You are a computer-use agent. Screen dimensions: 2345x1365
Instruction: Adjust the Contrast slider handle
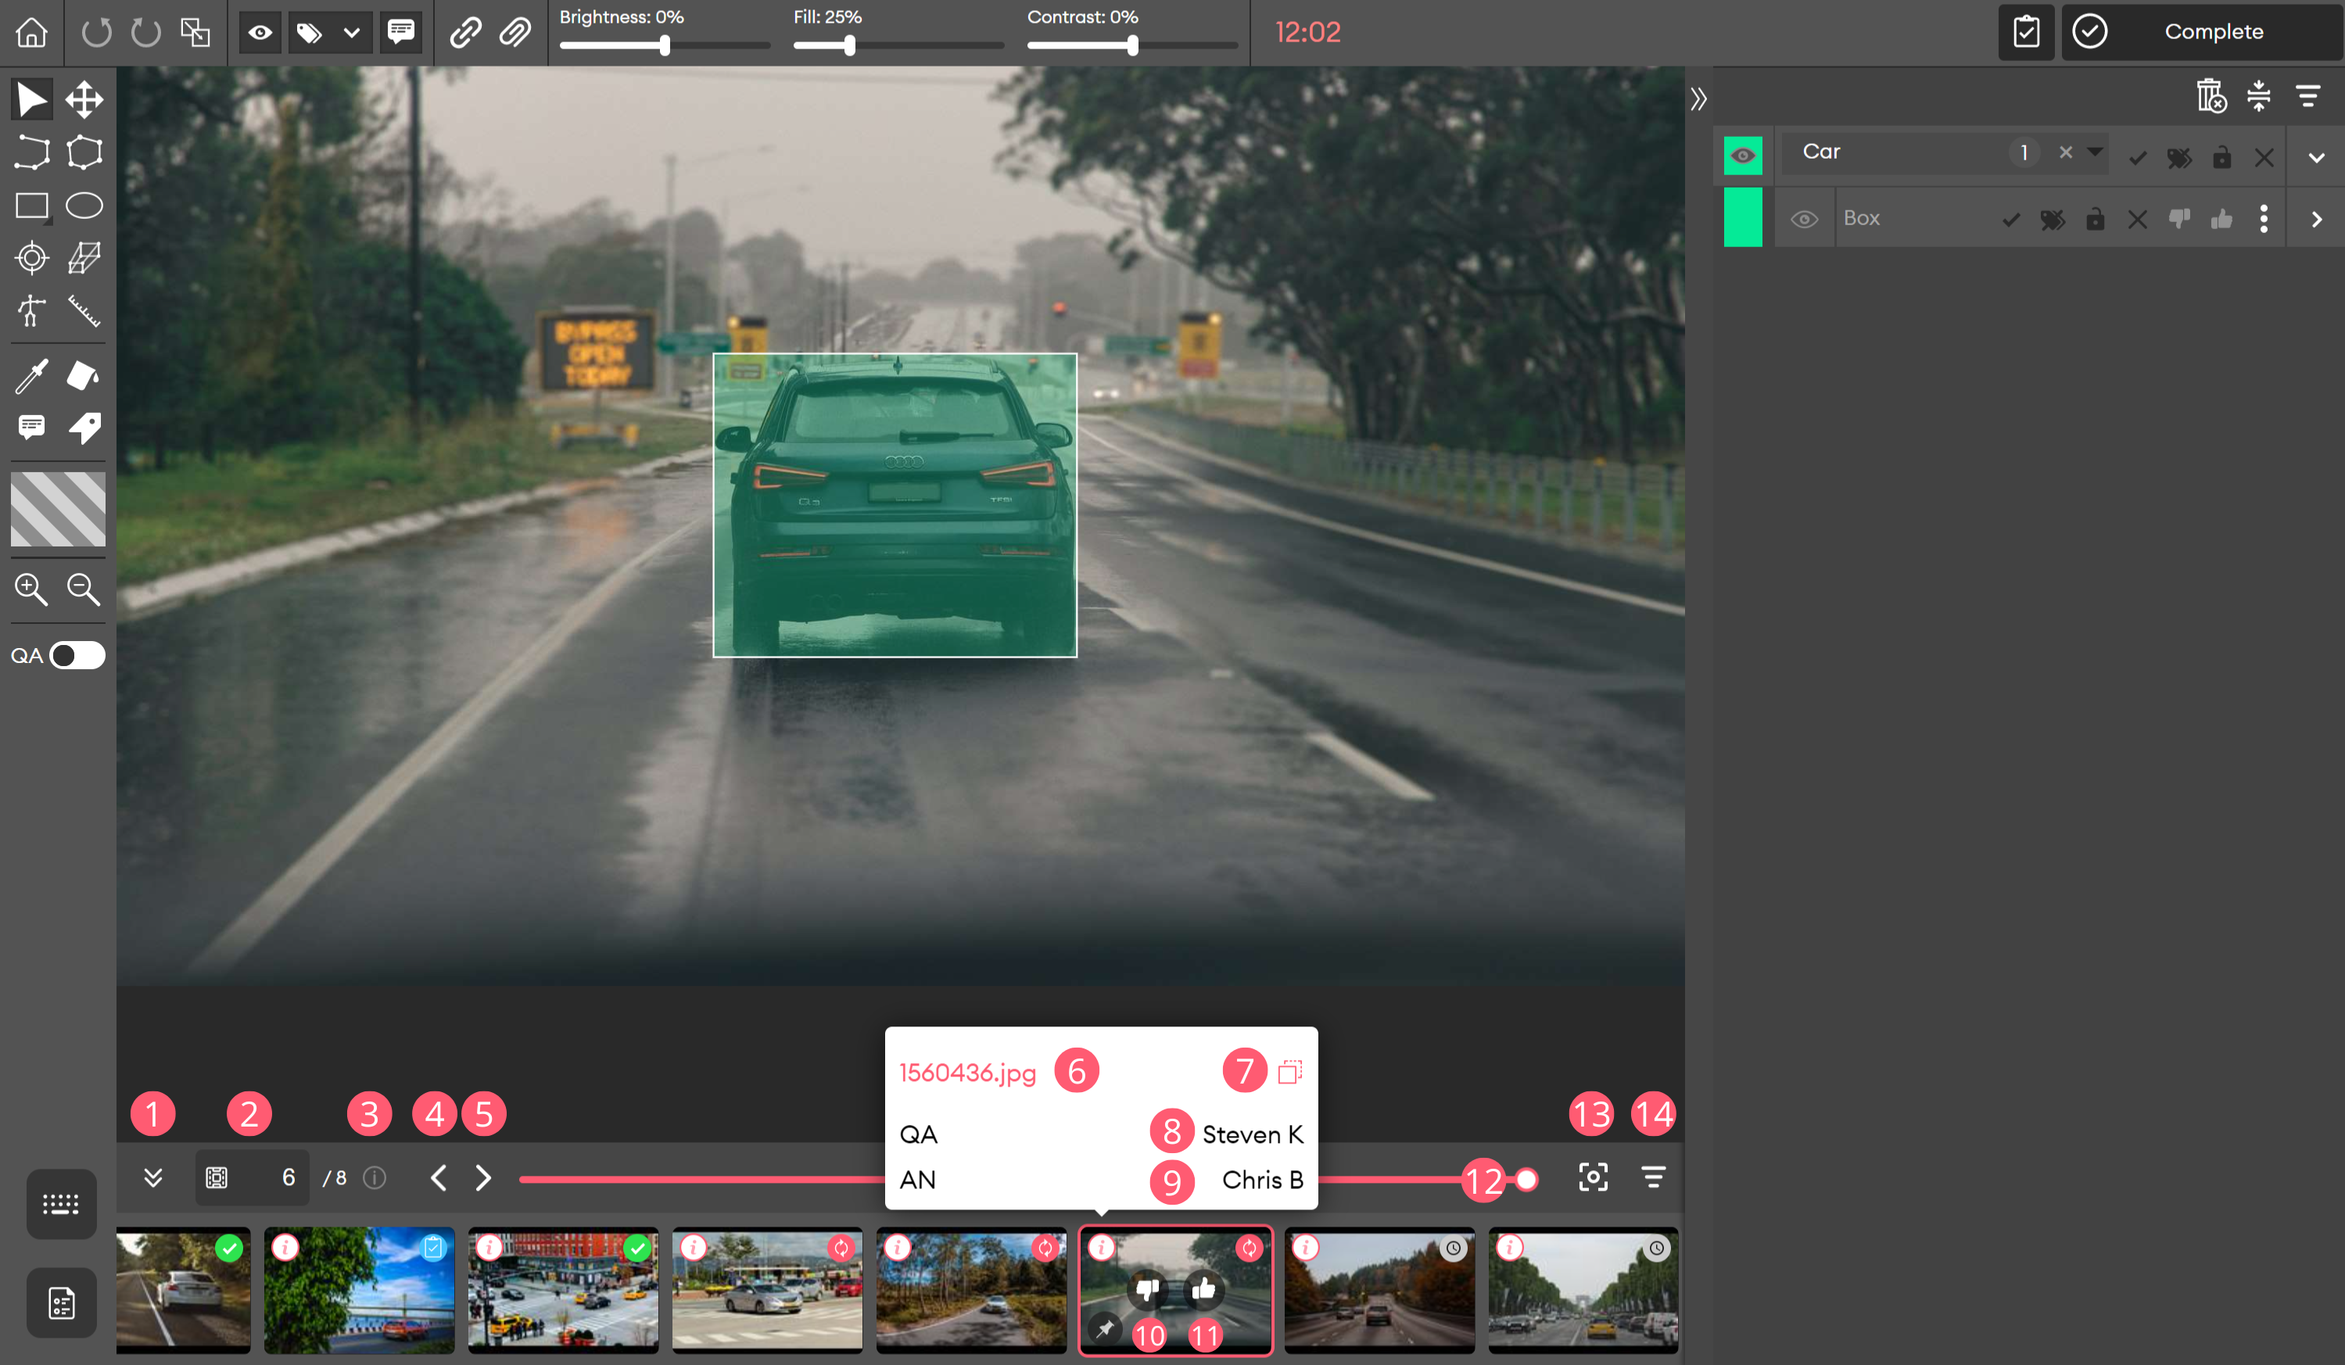pyautogui.click(x=1132, y=45)
